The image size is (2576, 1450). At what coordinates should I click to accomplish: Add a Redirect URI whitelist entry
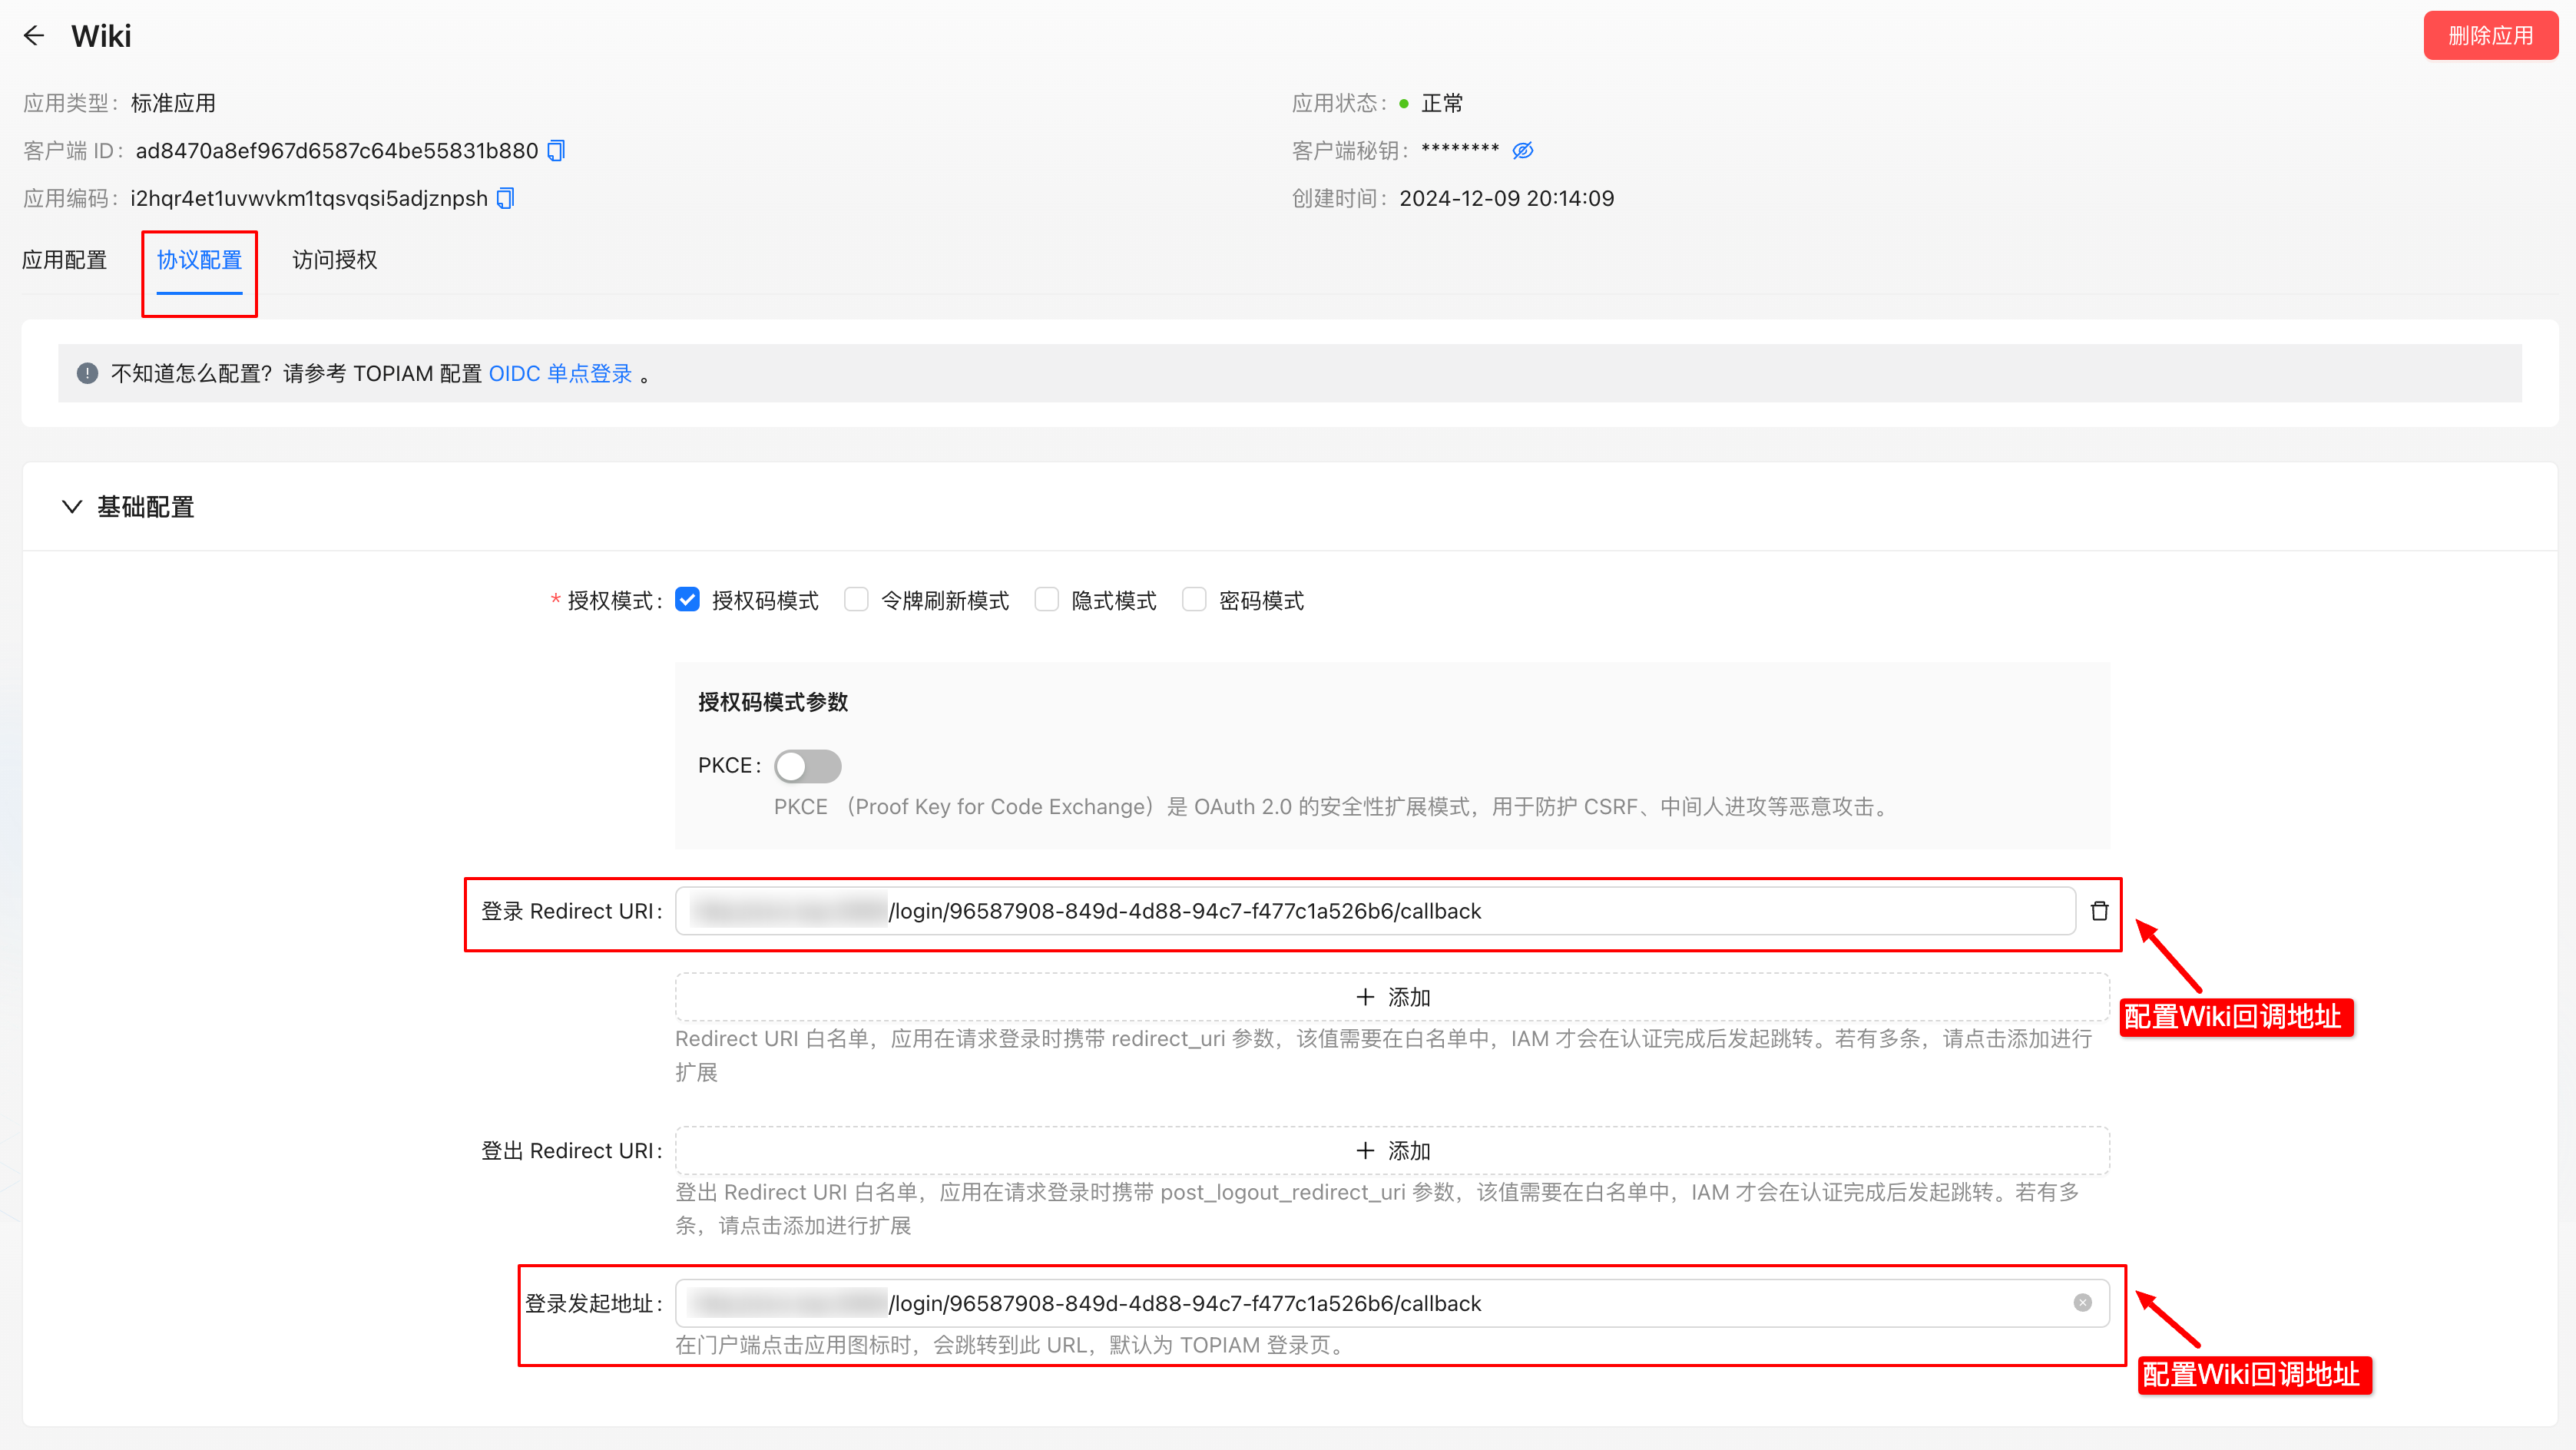tap(1392, 996)
